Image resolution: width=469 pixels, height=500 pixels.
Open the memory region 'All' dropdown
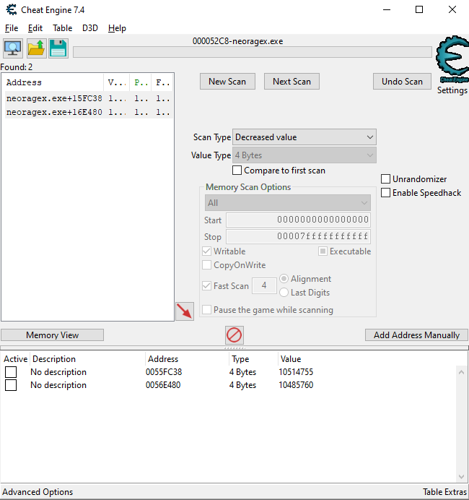287,203
